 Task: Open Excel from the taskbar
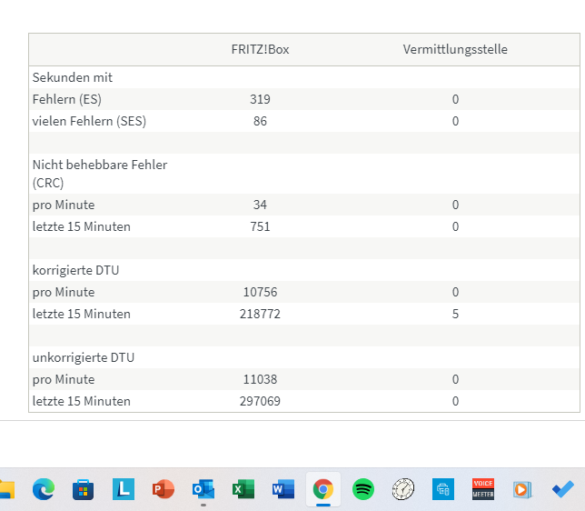click(x=243, y=489)
